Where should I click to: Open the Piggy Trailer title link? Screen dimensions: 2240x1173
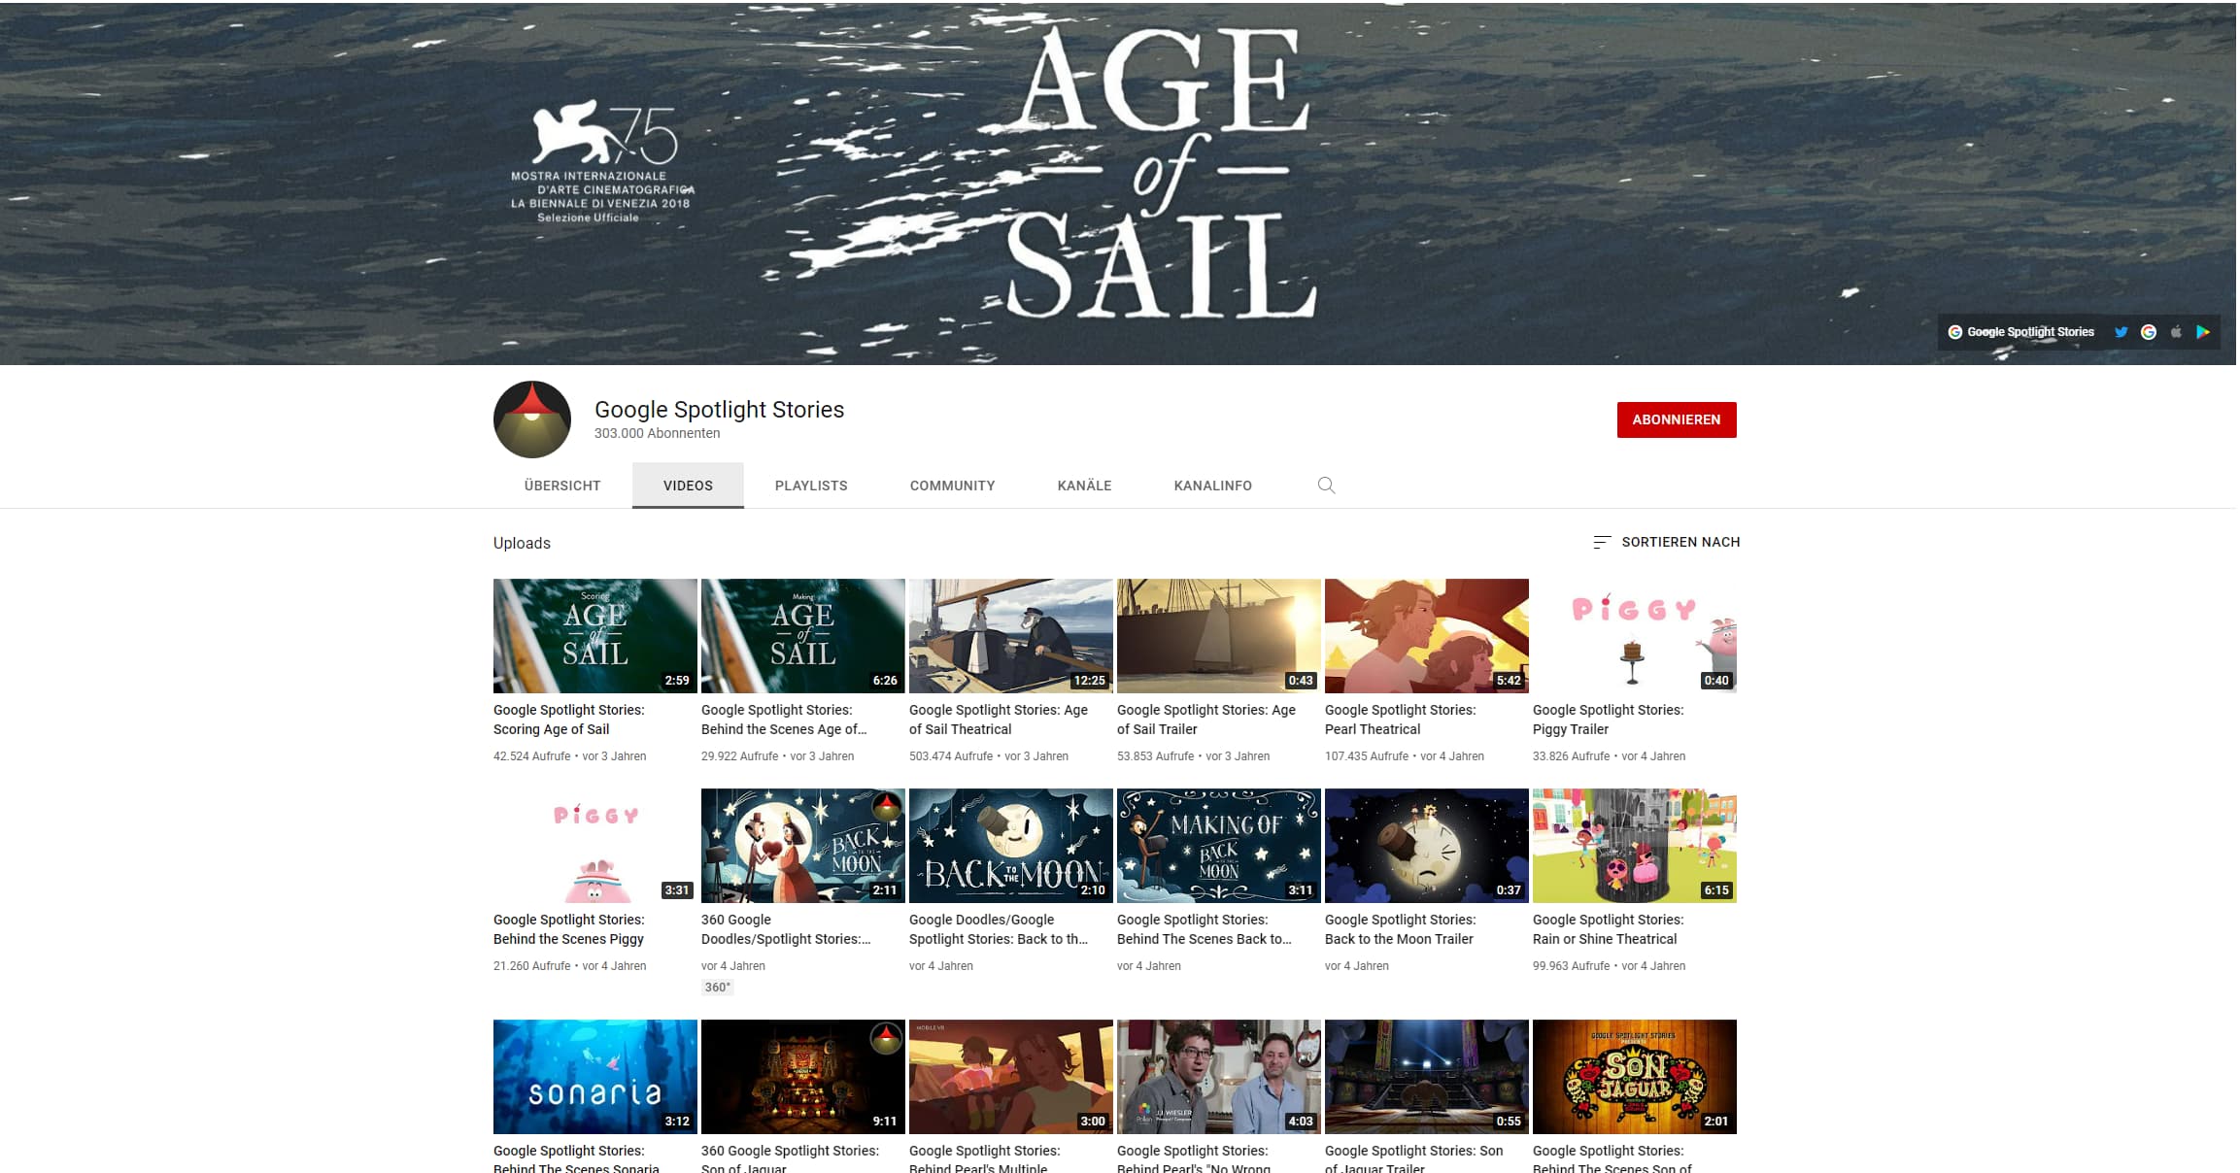[1609, 720]
